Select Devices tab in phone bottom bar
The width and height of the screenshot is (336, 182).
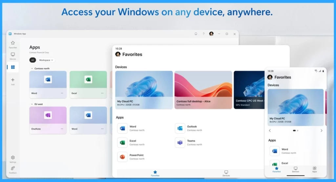296,170
